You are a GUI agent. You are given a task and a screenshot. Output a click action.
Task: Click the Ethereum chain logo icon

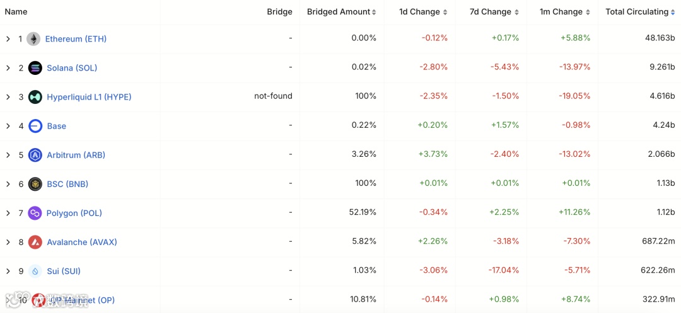tap(33, 39)
